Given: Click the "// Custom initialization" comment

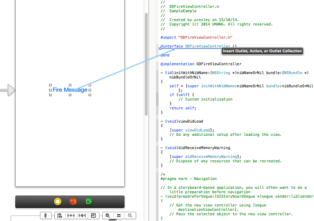Looking at the screenshot, I should (205, 99).
